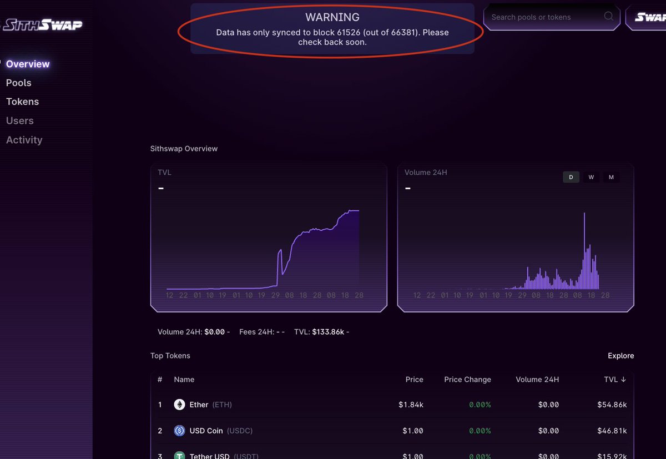Open the Users page in sidebar
Screen dimensions: 666x459
click(19, 120)
